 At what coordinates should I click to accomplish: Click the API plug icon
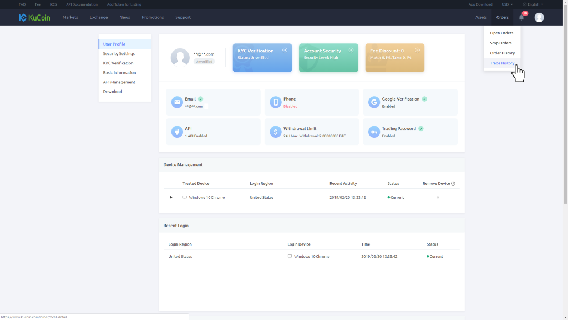coord(177,132)
